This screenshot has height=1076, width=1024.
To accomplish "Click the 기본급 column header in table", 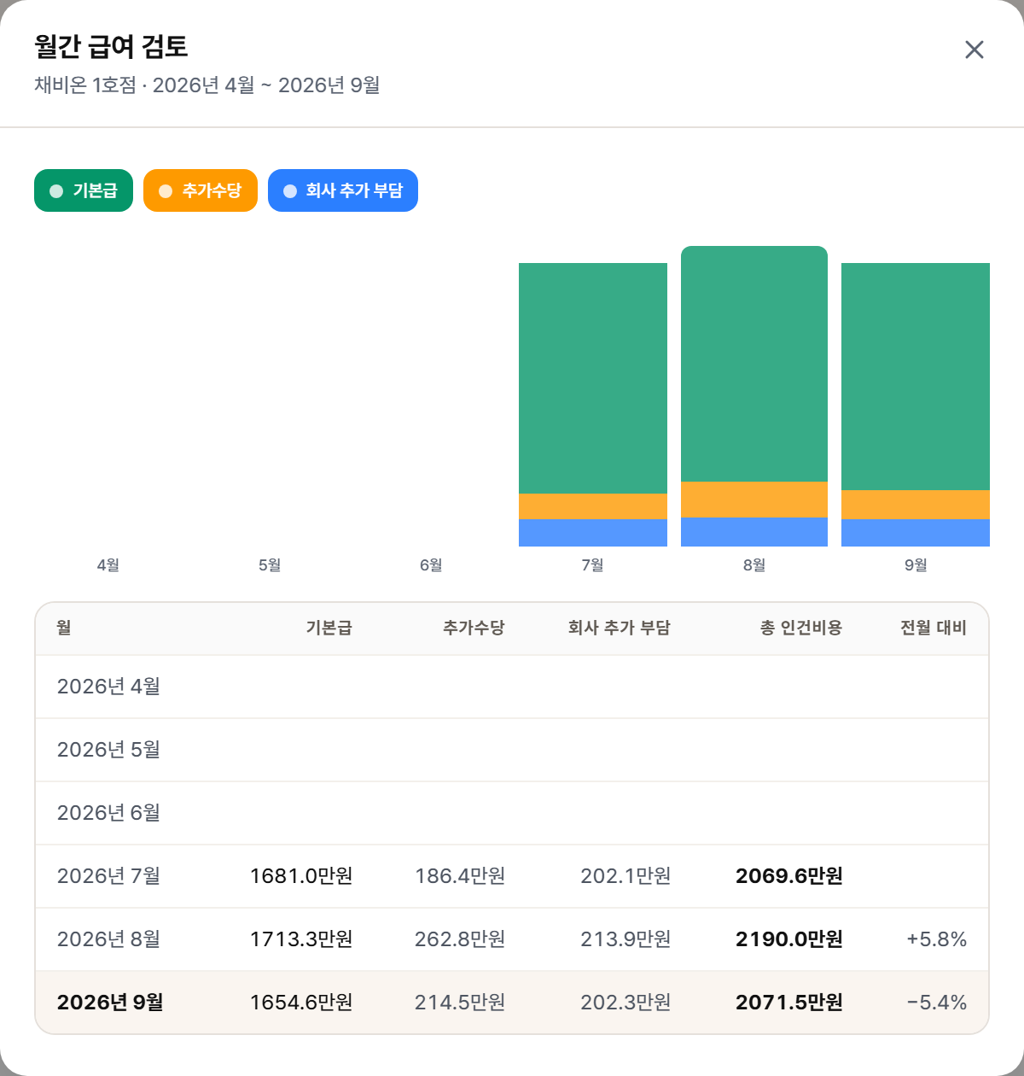I will pos(329,628).
